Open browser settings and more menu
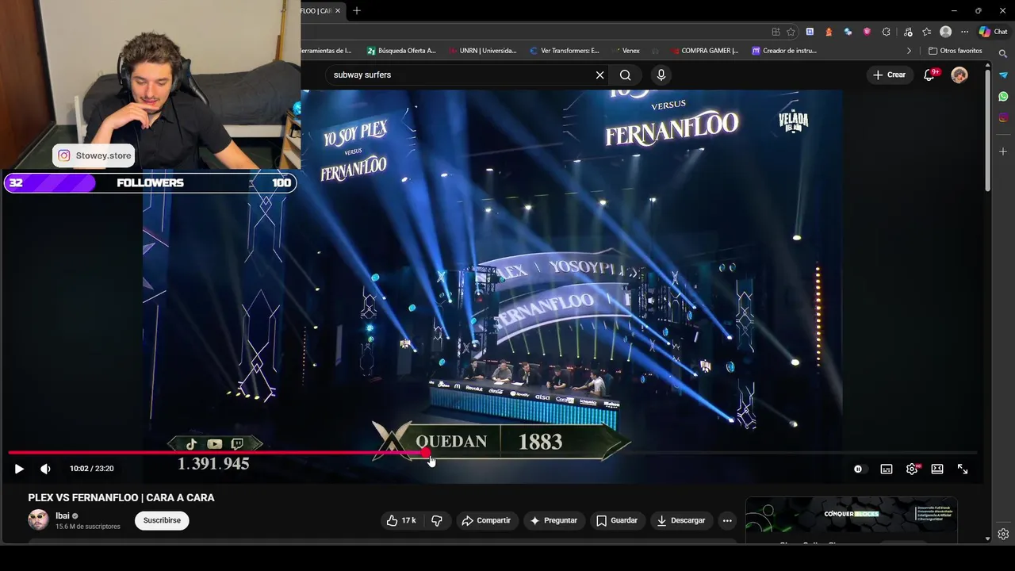This screenshot has width=1015, height=571. coord(964,32)
